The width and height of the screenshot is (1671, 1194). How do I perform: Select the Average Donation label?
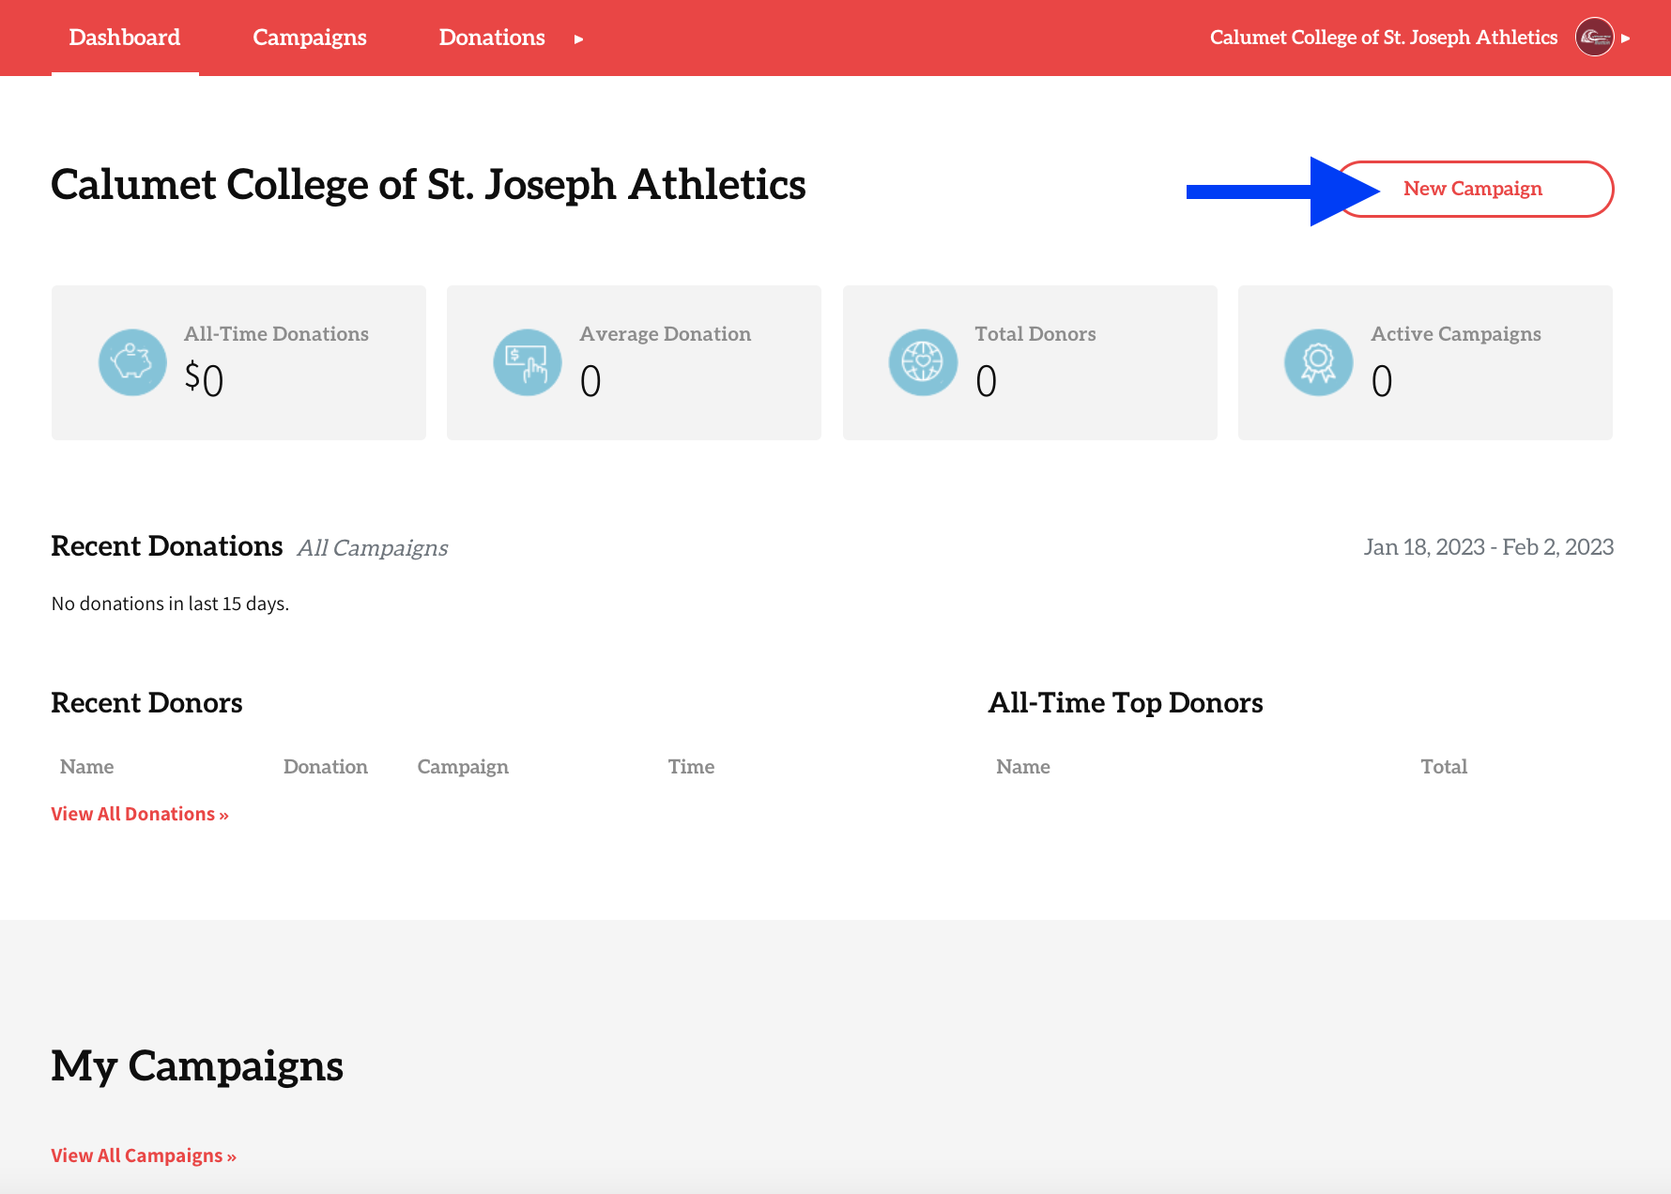coord(665,334)
